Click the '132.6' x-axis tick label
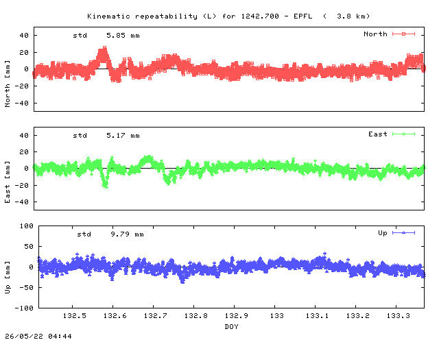 (x=115, y=315)
